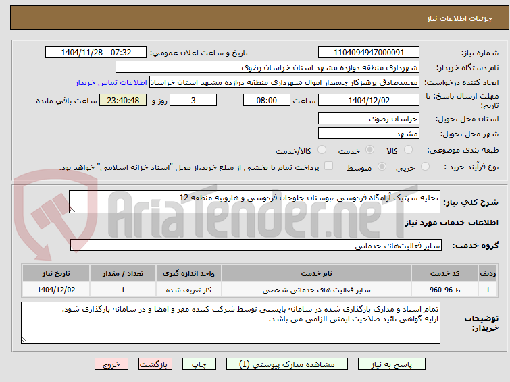Click cell سایر فعالیت های خدماتی شخصی

317,290
